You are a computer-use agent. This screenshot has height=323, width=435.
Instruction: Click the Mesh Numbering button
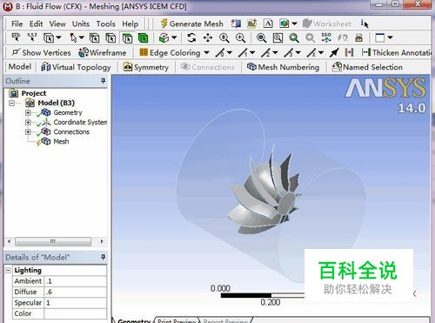tap(283, 67)
